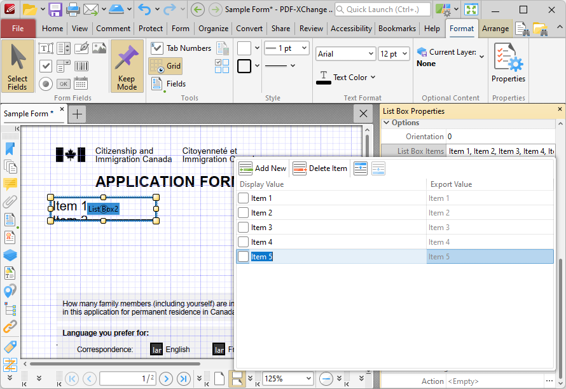Select the Dropdown field tool
Screen dimensions: 566x389
[63, 66]
